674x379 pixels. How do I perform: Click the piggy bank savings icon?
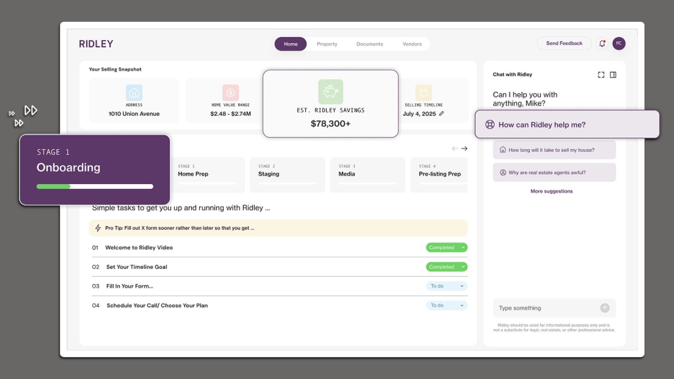330,92
